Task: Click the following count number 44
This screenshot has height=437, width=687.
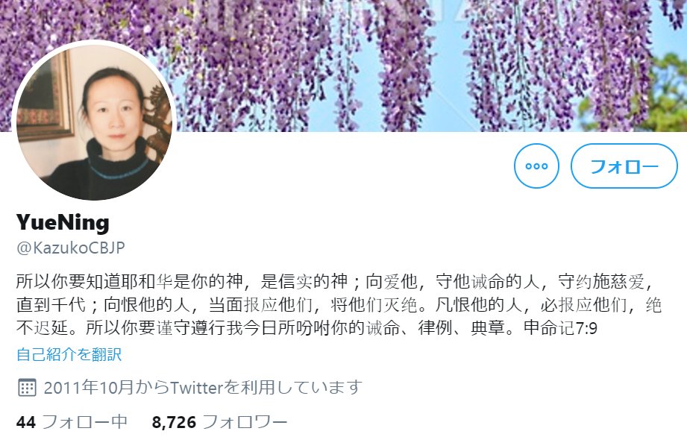Action: [26, 423]
